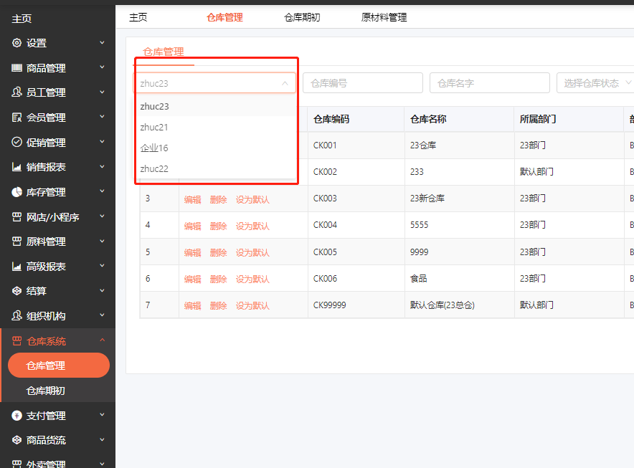Click the member icon beside 会员管理
Screen dimensions: 634x468
click(17, 118)
